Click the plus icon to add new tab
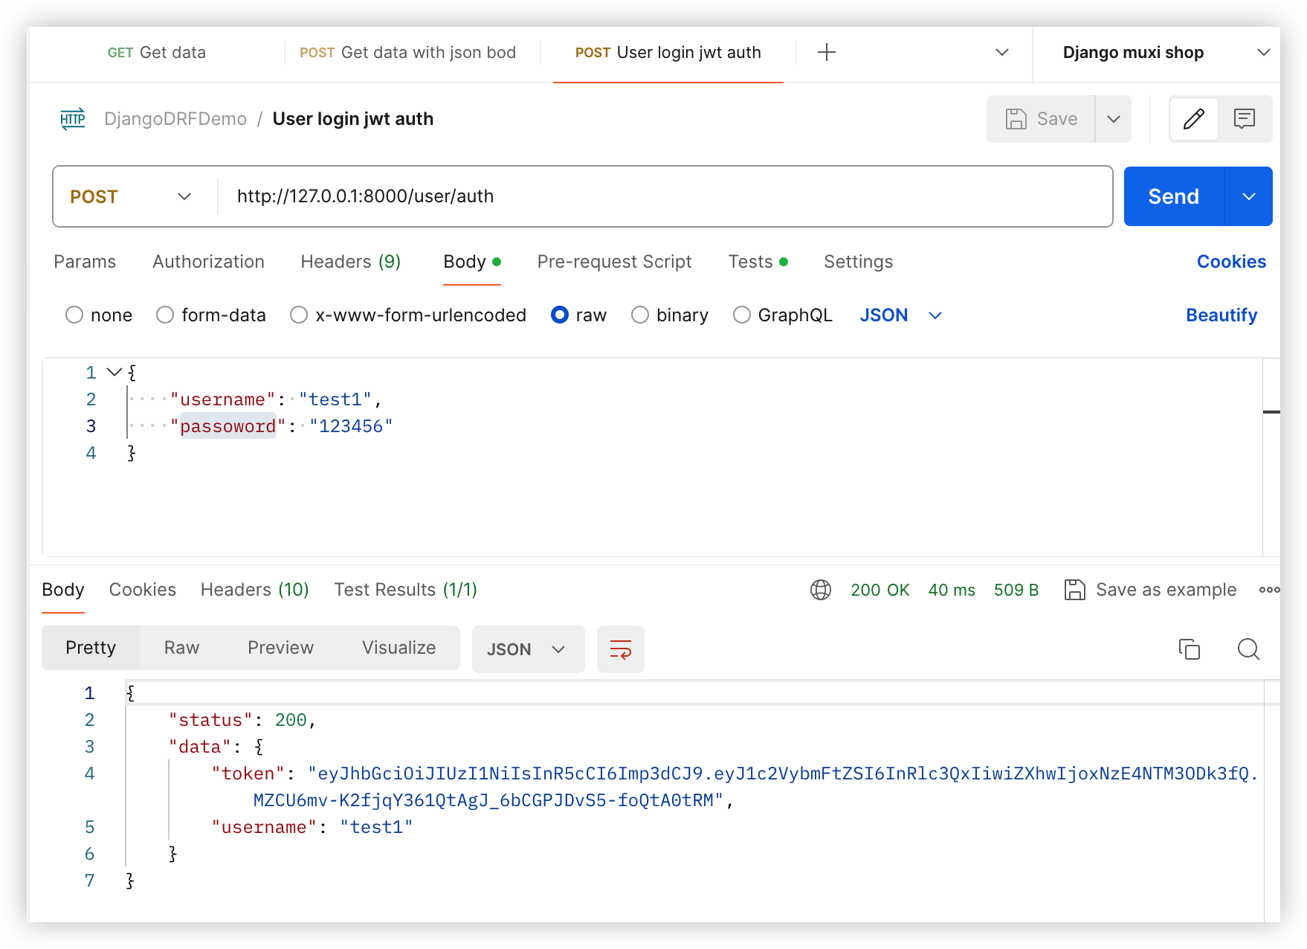The height and width of the screenshot is (949, 1307). pos(826,52)
